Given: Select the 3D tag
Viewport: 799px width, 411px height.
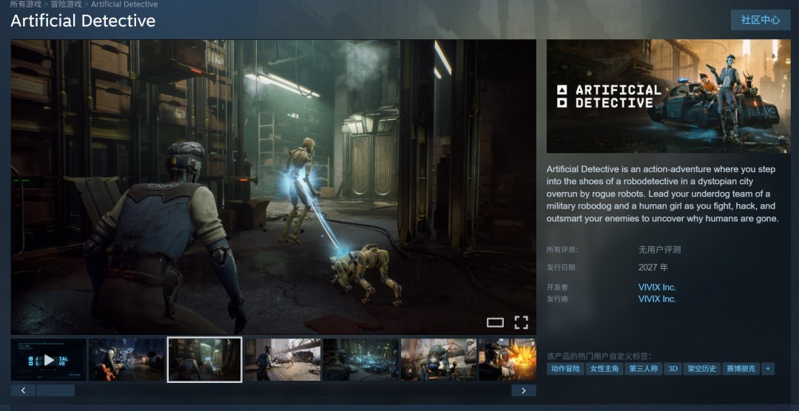Looking at the screenshot, I should click(672, 368).
